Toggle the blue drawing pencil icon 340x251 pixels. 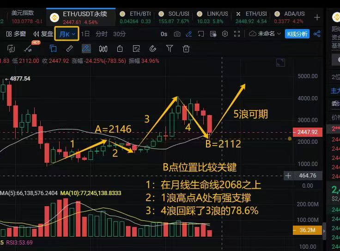[189, 34]
